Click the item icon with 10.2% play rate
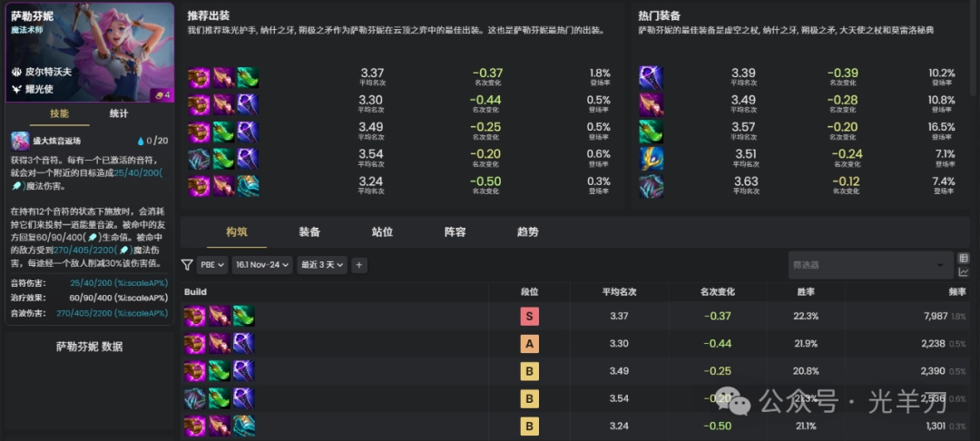 click(x=651, y=77)
